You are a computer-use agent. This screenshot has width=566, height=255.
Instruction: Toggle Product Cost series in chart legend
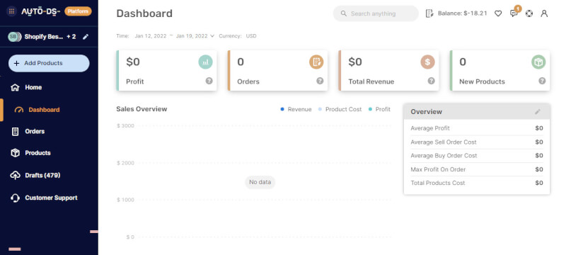[340, 109]
